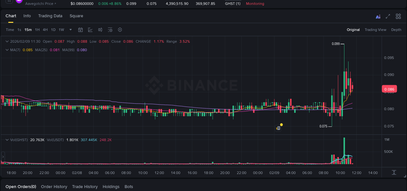Click the Ai assistant icon
The image size is (407, 191).
coord(378,16)
